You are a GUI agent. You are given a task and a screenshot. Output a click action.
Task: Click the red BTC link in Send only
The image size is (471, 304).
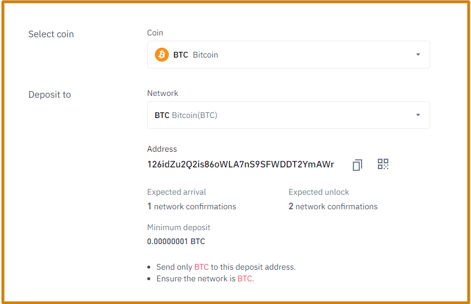click(x=201, y=267)
